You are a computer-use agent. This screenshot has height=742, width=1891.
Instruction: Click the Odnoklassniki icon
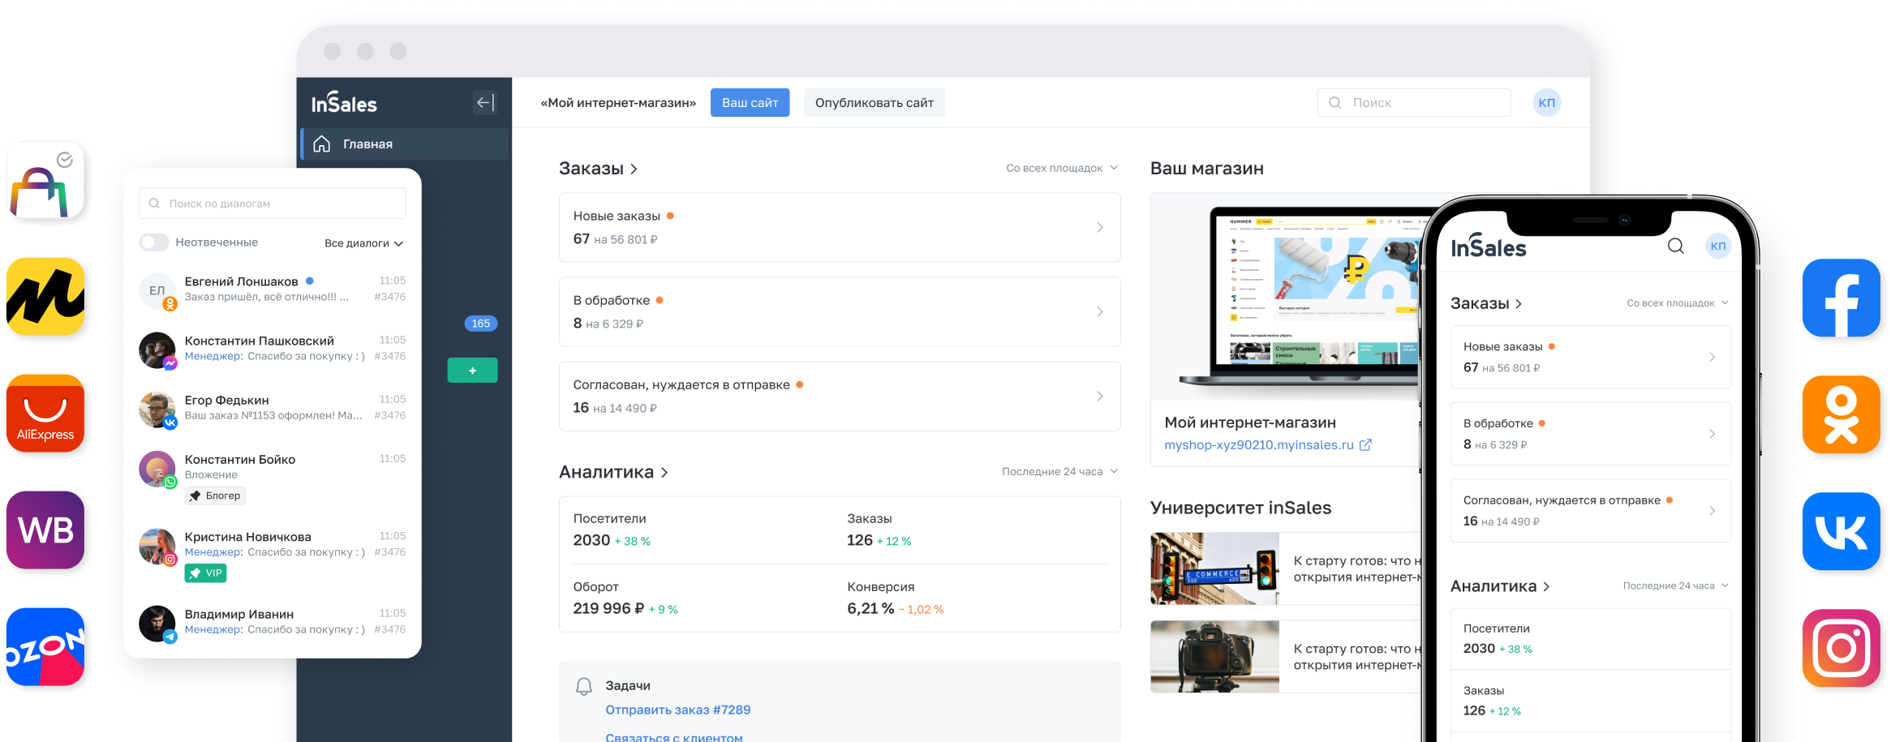click(x=1841, y=414)
